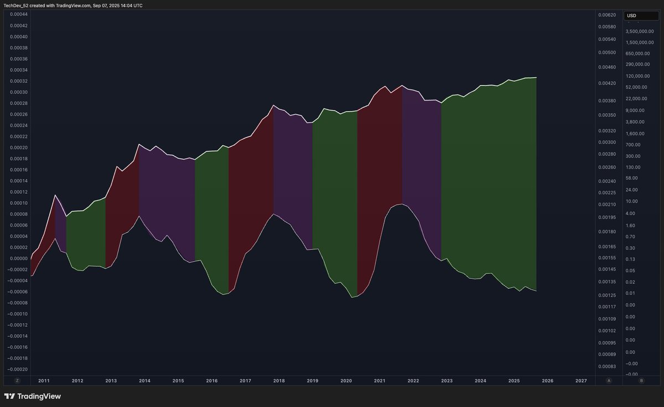Click the 0.00117 scale value
Viewport: 664px width, 407px height.
click(x=607, y=306)
